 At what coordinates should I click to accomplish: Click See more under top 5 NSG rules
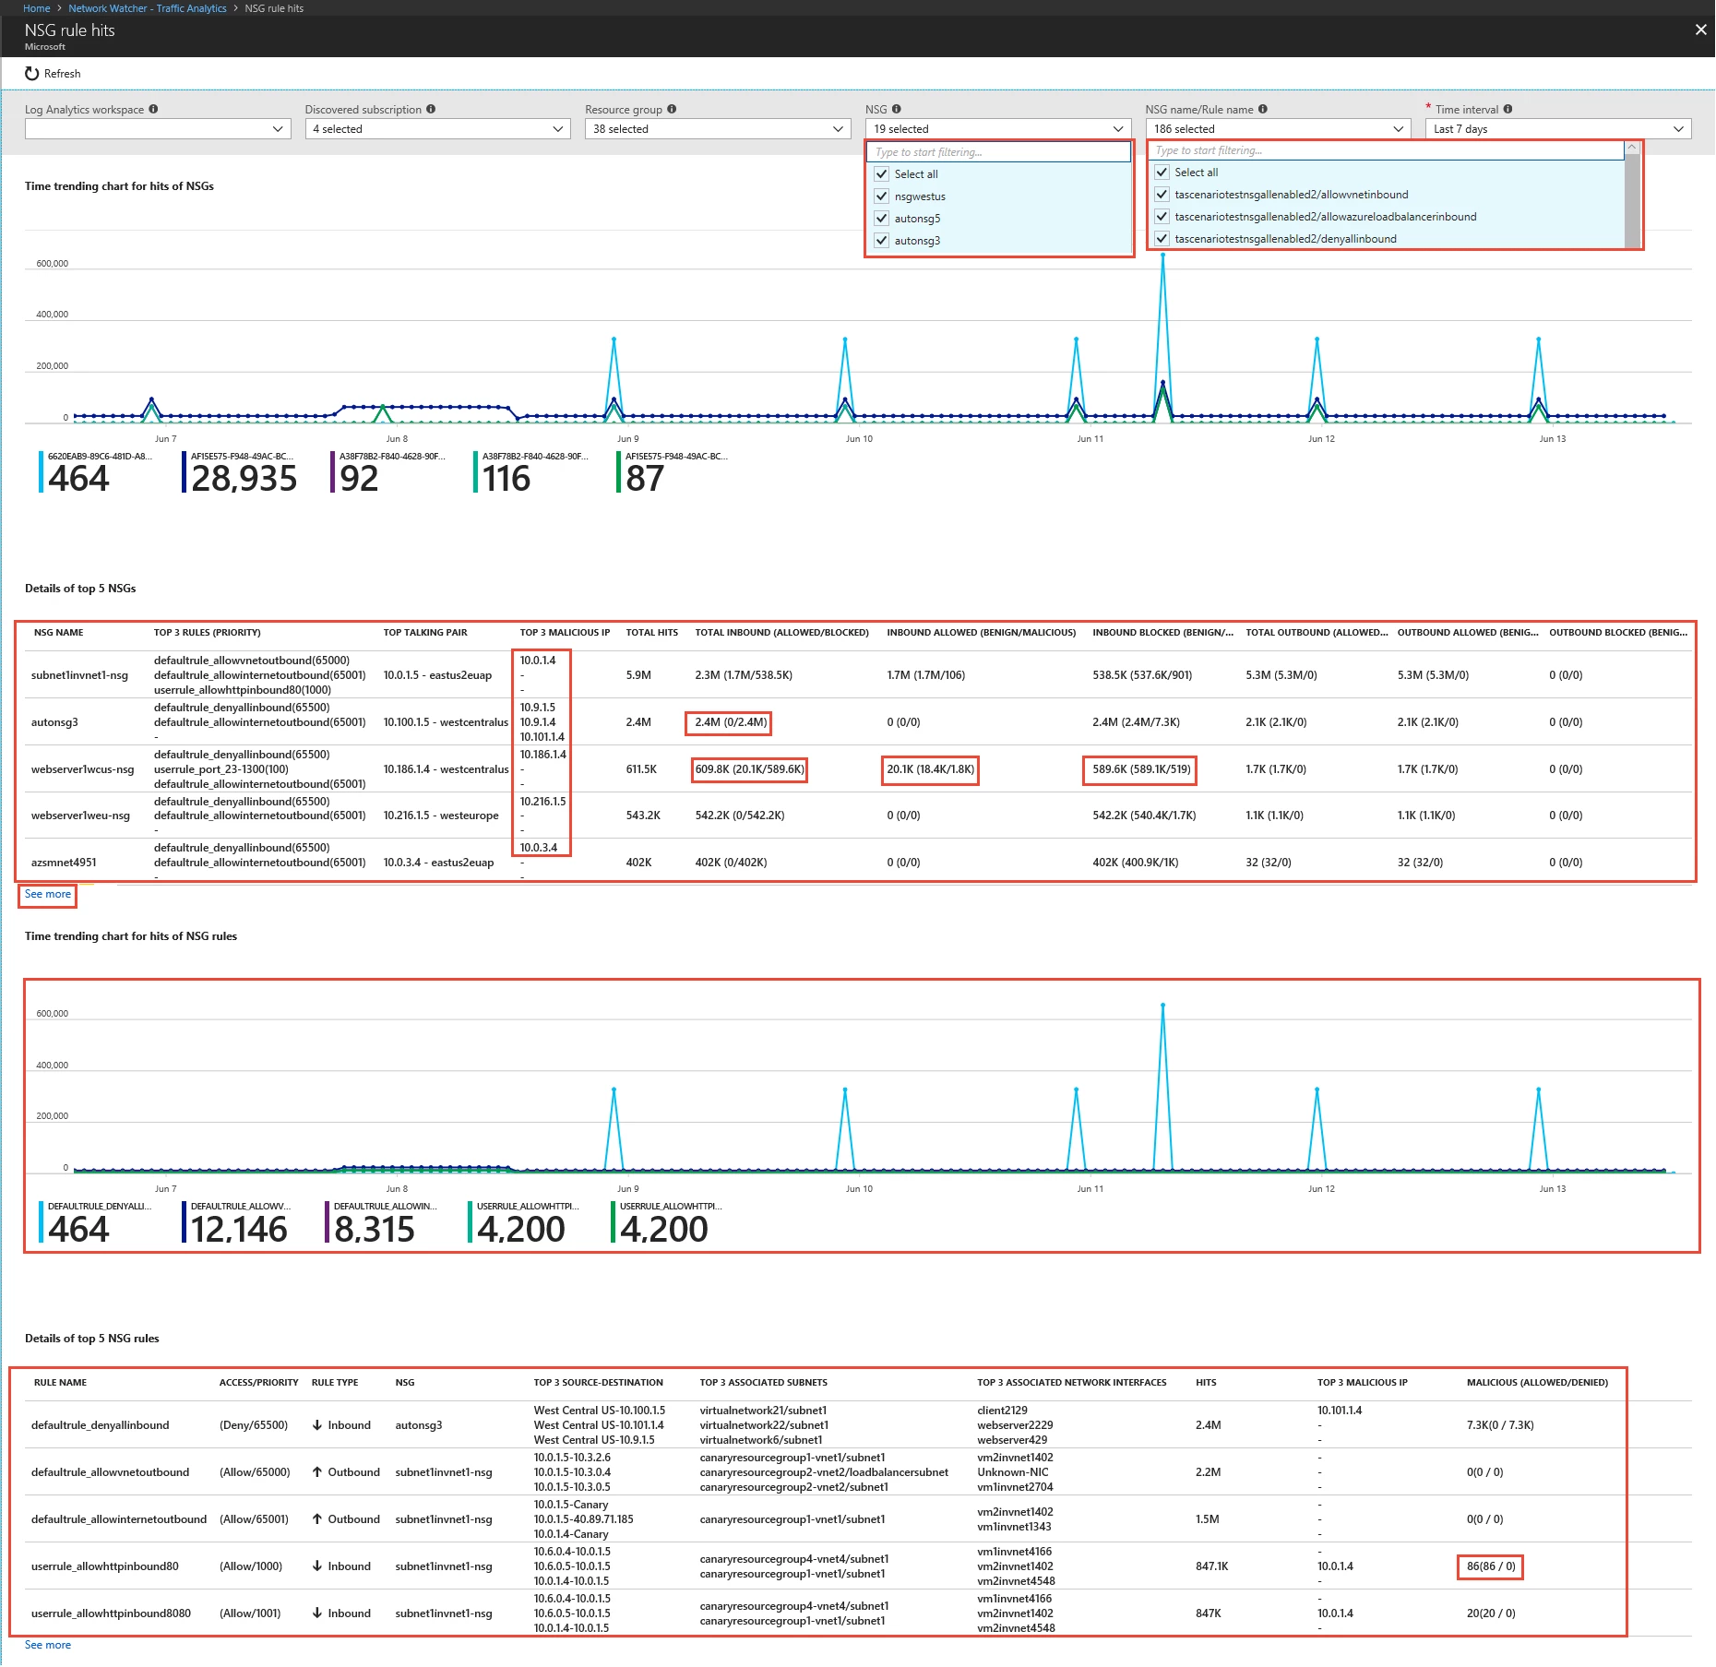[x=48, y=1645]
